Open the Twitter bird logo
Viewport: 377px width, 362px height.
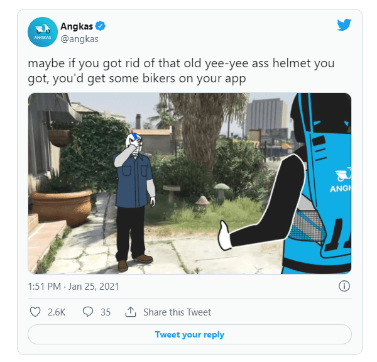(344, 25)
